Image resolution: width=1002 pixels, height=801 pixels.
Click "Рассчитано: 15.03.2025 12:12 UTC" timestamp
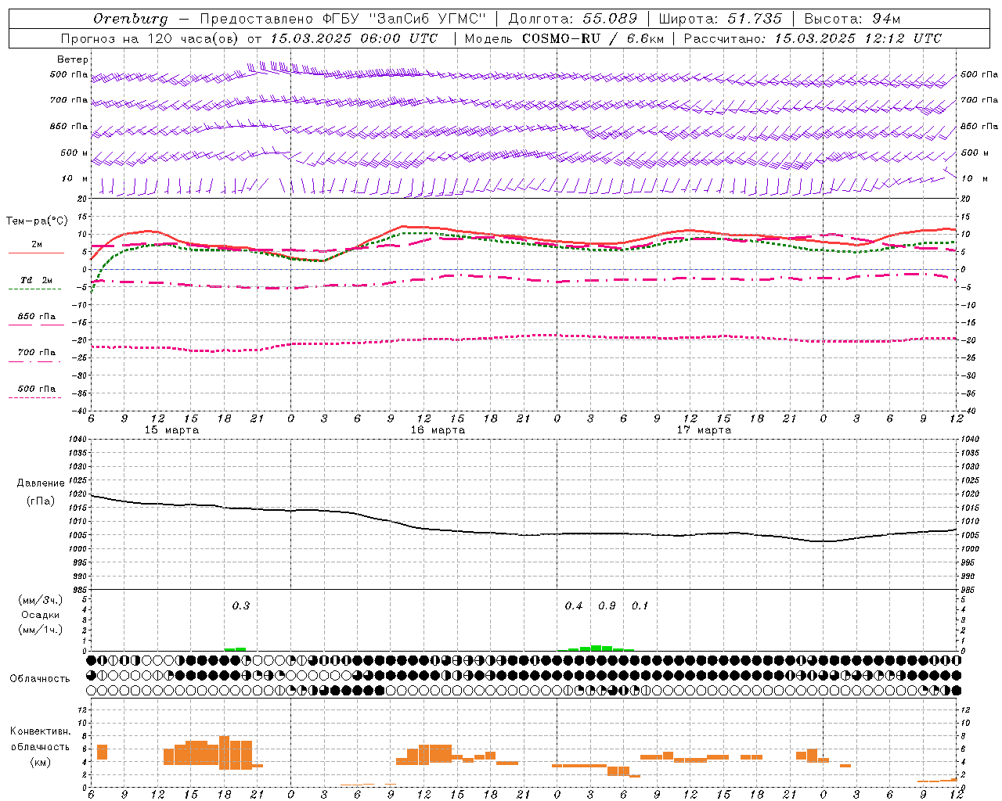[x=813, y=38]
